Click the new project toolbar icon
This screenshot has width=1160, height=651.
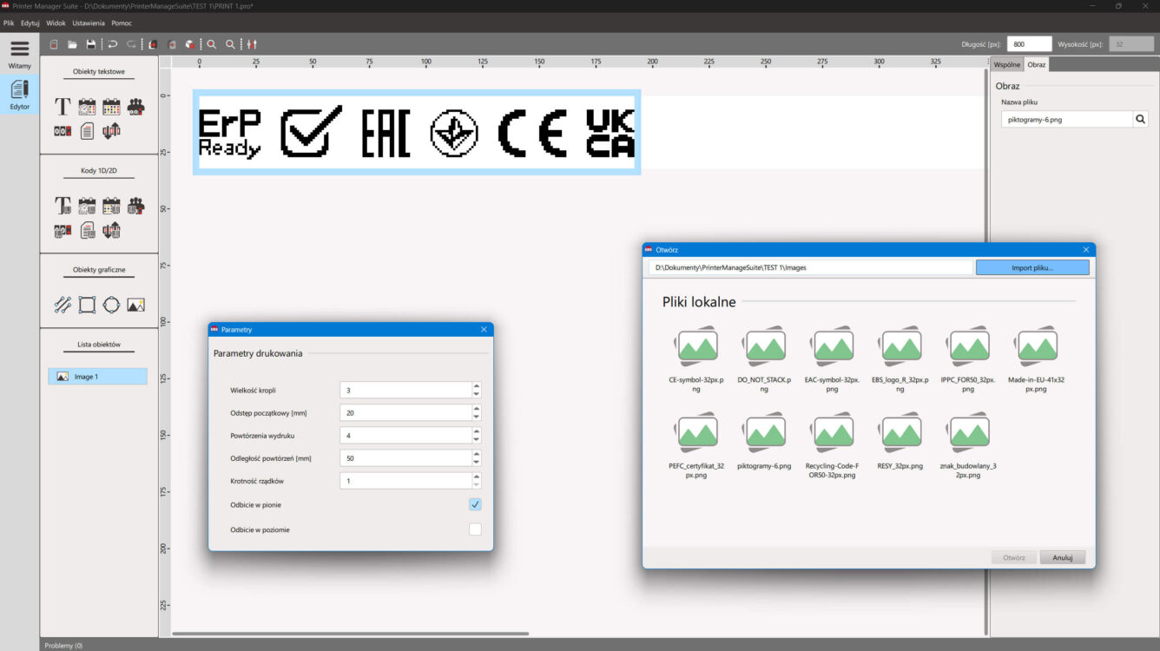[x=54, y=44]
